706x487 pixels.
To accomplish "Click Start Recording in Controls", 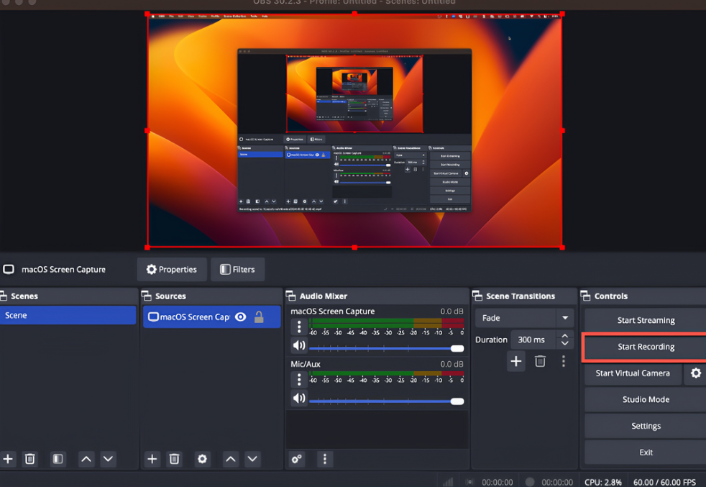I will pos(645,347).
